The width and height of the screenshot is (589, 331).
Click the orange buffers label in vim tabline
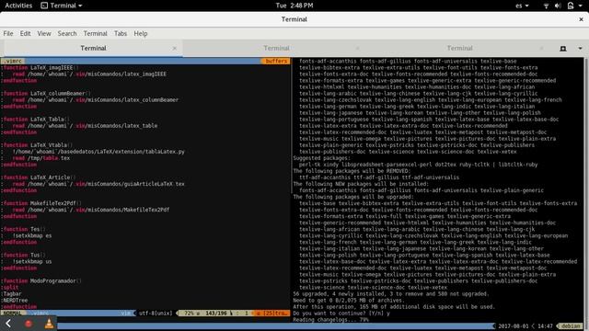(276, 61)
